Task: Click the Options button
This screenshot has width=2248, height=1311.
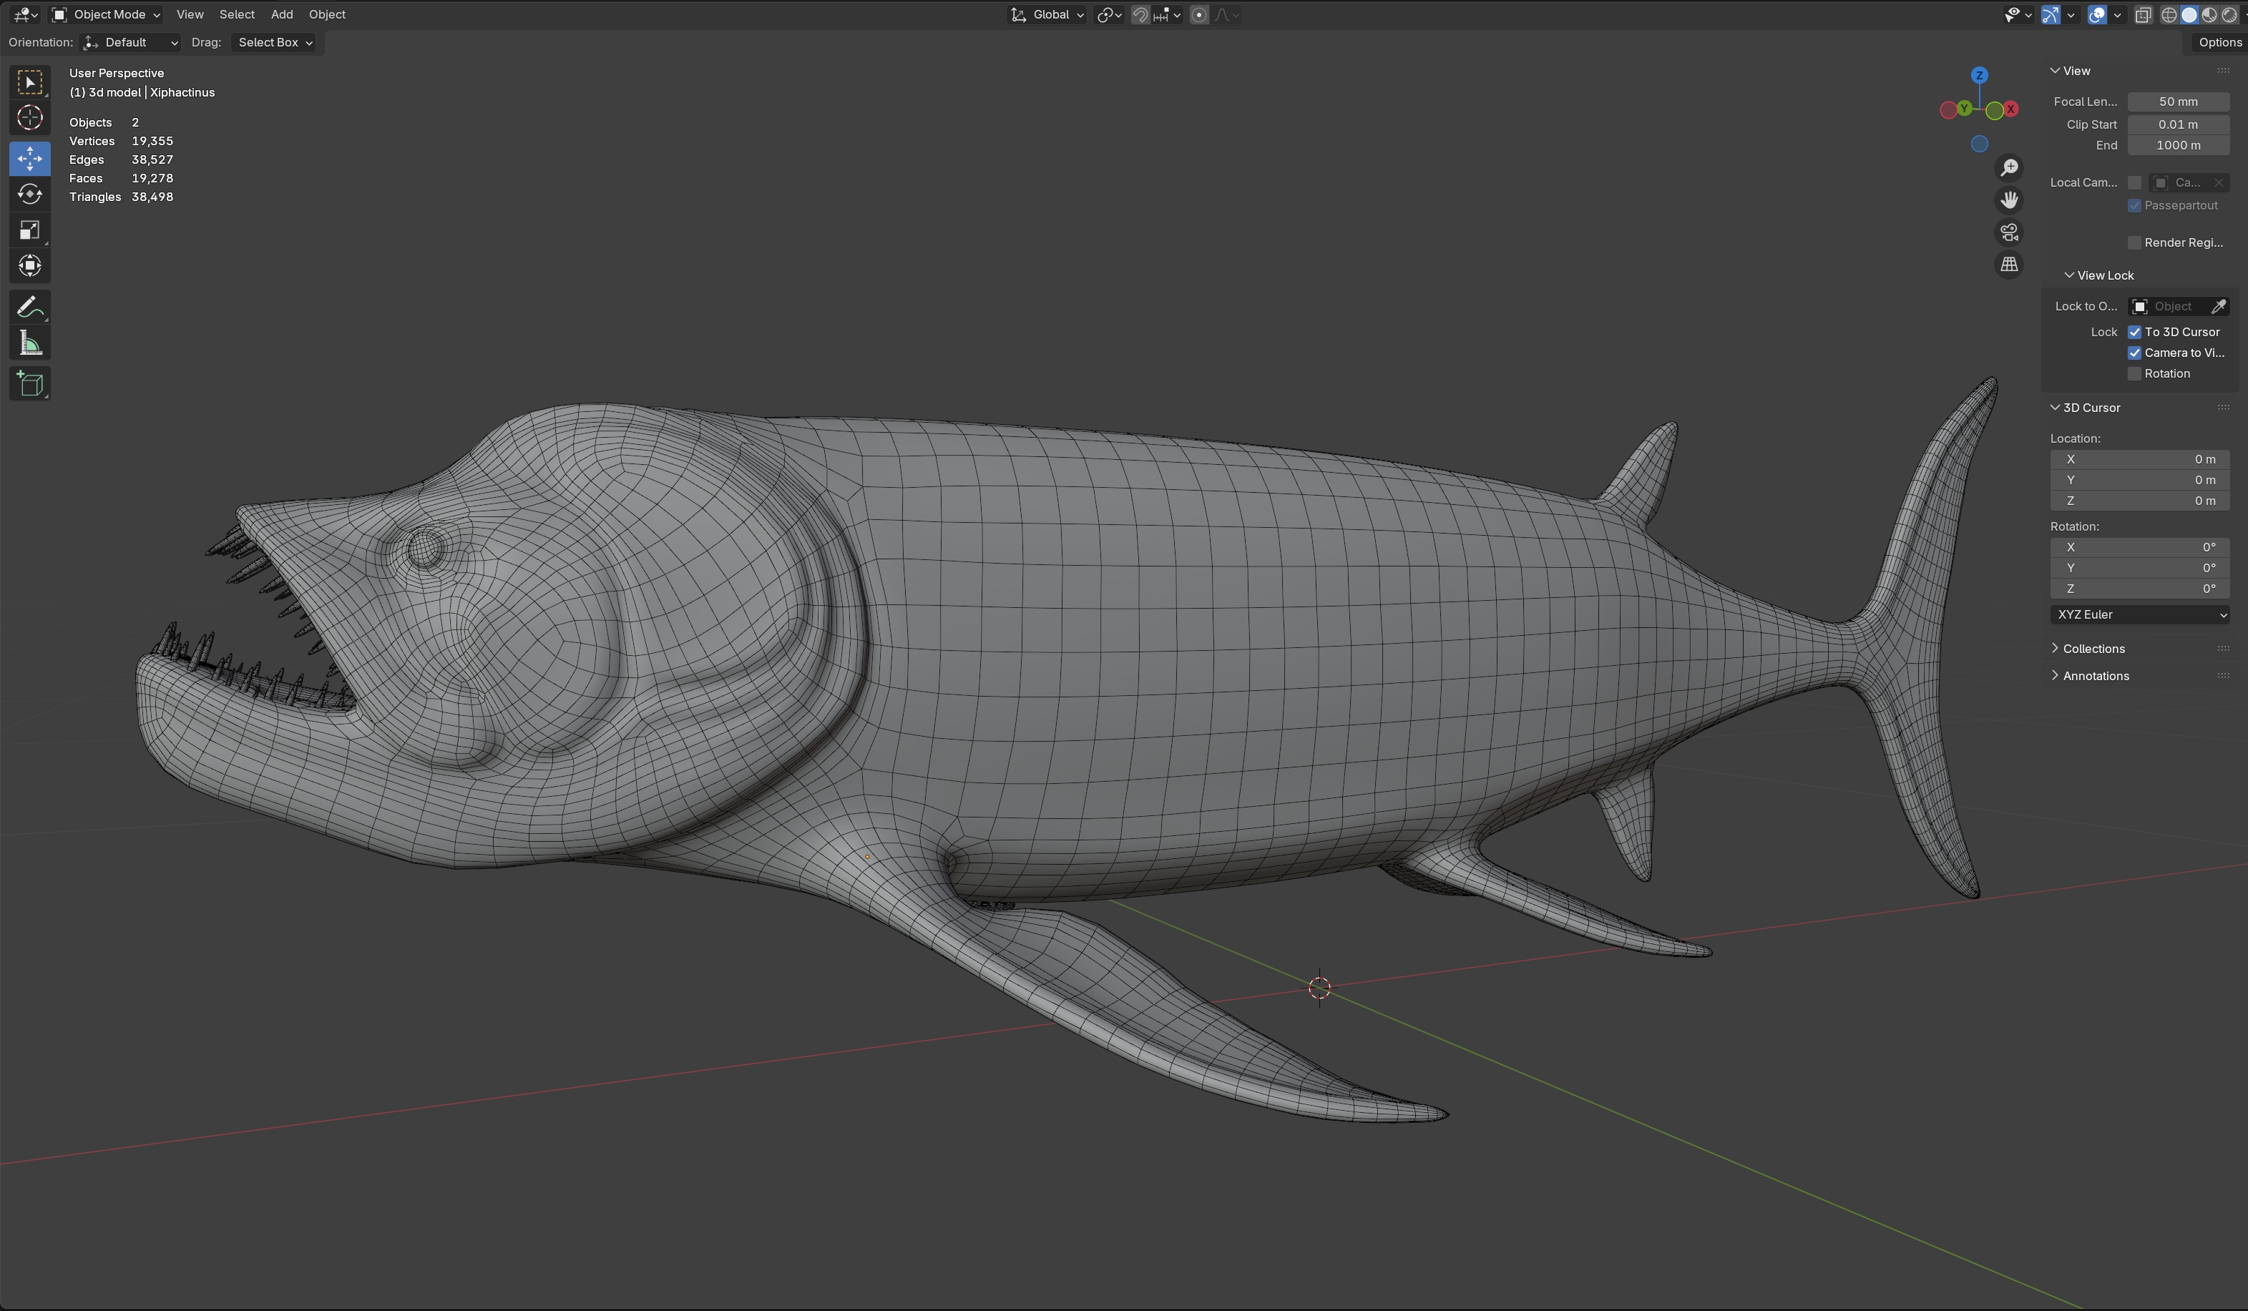Action: pos(2219,42)
